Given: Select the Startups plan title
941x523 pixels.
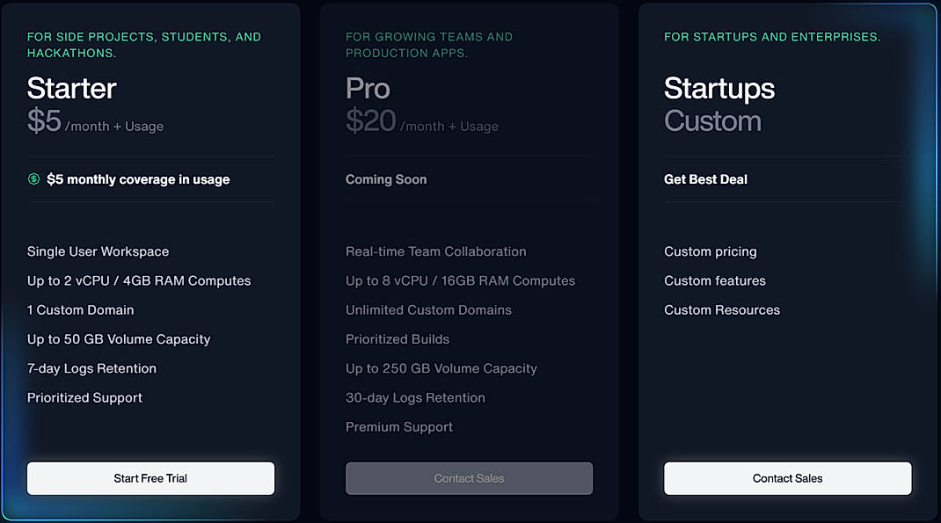Looking at the screenshot, I should (719, 89).
